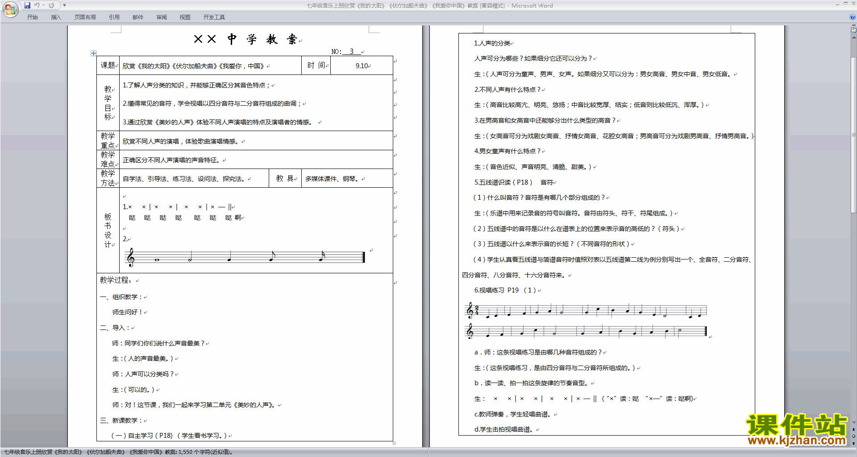This screenshot has width=857, height=457.
Task: Click the text '多媒体课件、钢琴'
Action: (333, 179)
